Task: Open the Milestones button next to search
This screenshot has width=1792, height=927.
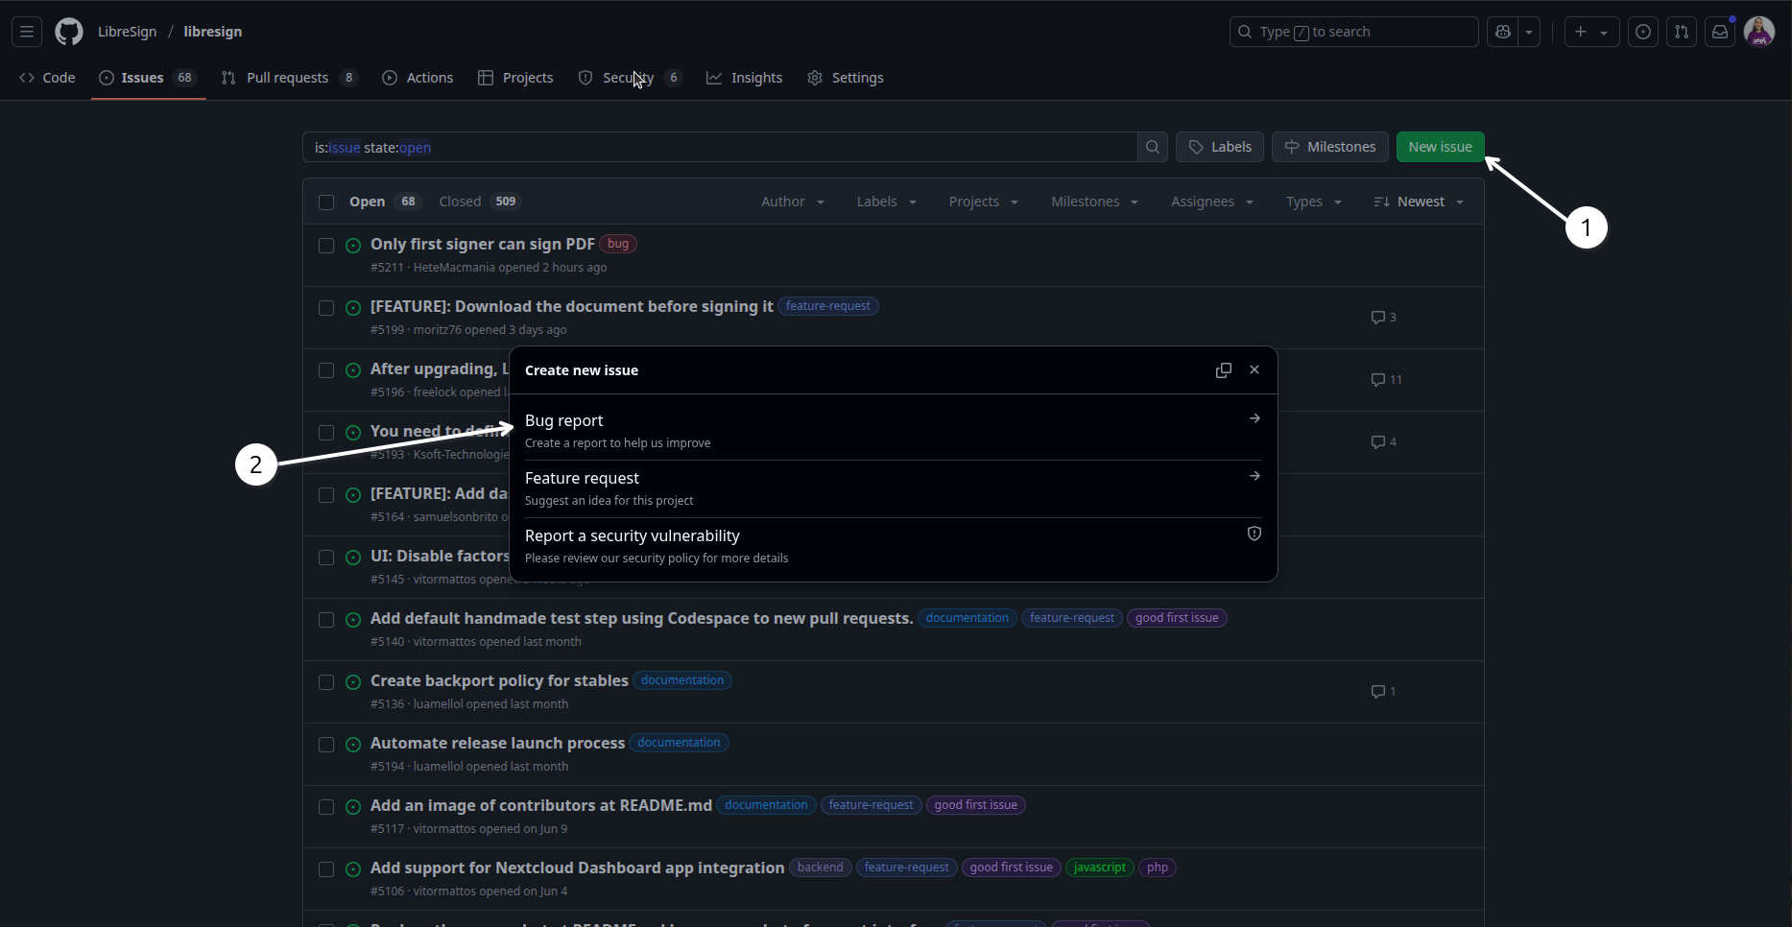Action: click(x=1330, y=147)
